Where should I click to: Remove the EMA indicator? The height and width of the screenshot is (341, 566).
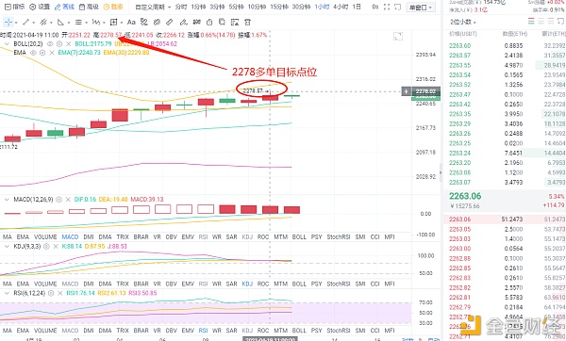[52, 53]
